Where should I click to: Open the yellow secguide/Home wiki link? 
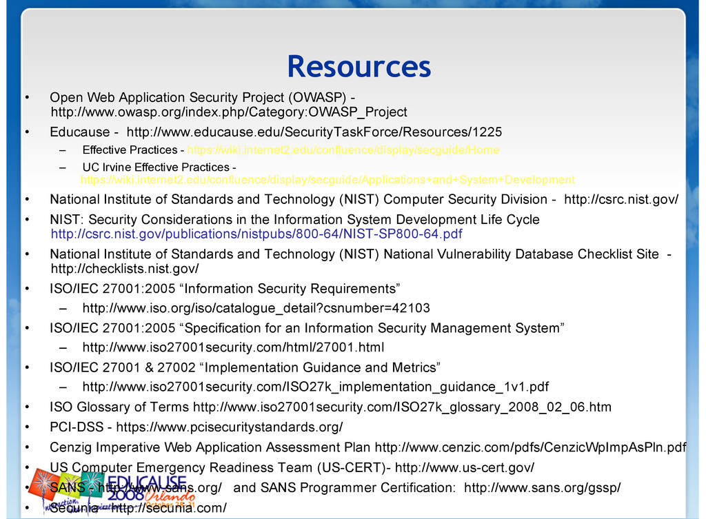click(343, 150)
